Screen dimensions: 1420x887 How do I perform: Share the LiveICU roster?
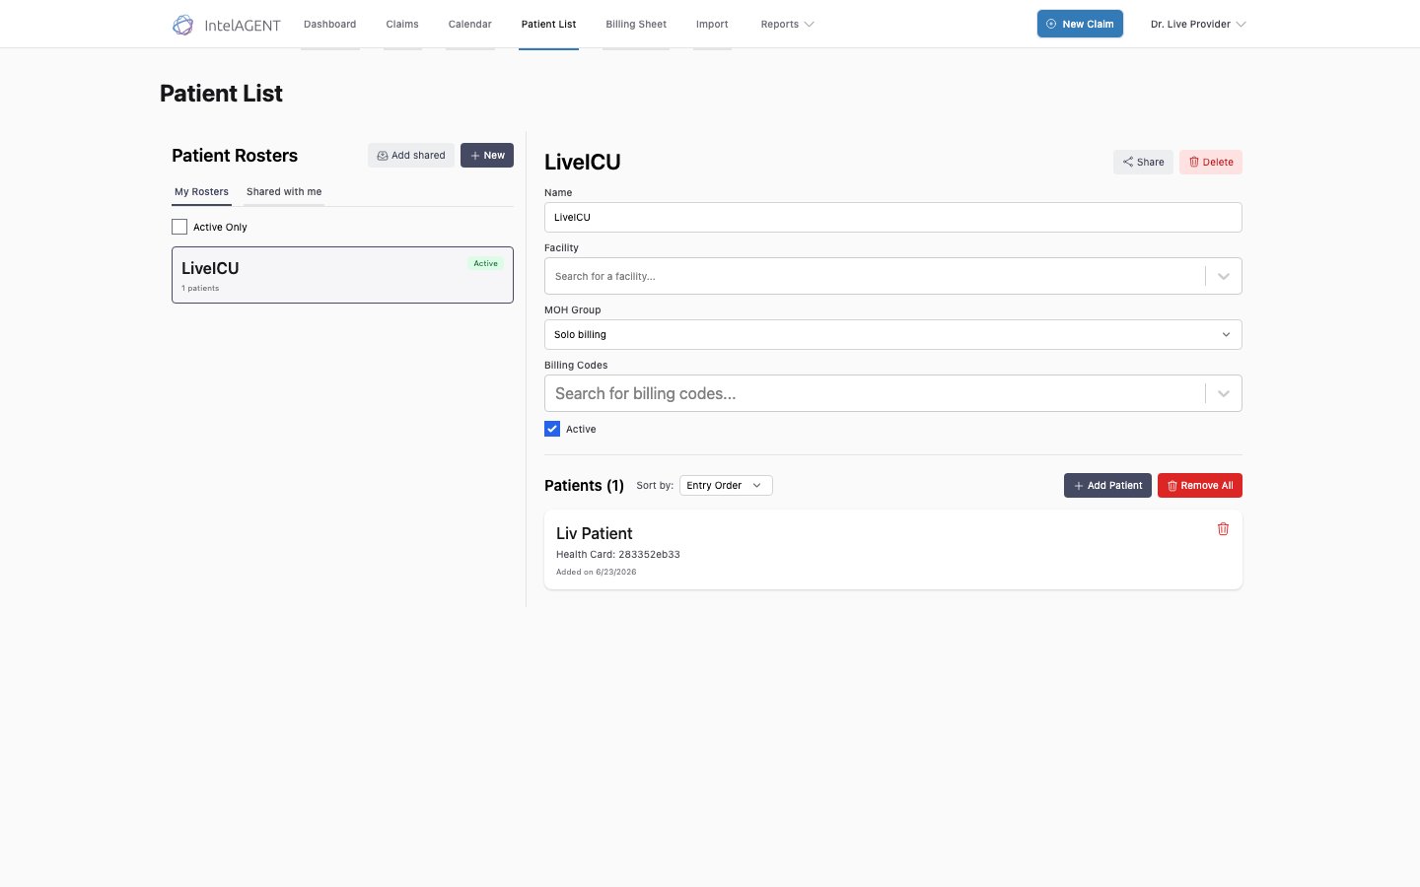[1143, 162]
